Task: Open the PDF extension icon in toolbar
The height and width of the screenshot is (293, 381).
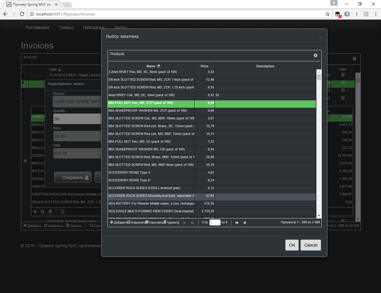Action: [x=366, y=14]
